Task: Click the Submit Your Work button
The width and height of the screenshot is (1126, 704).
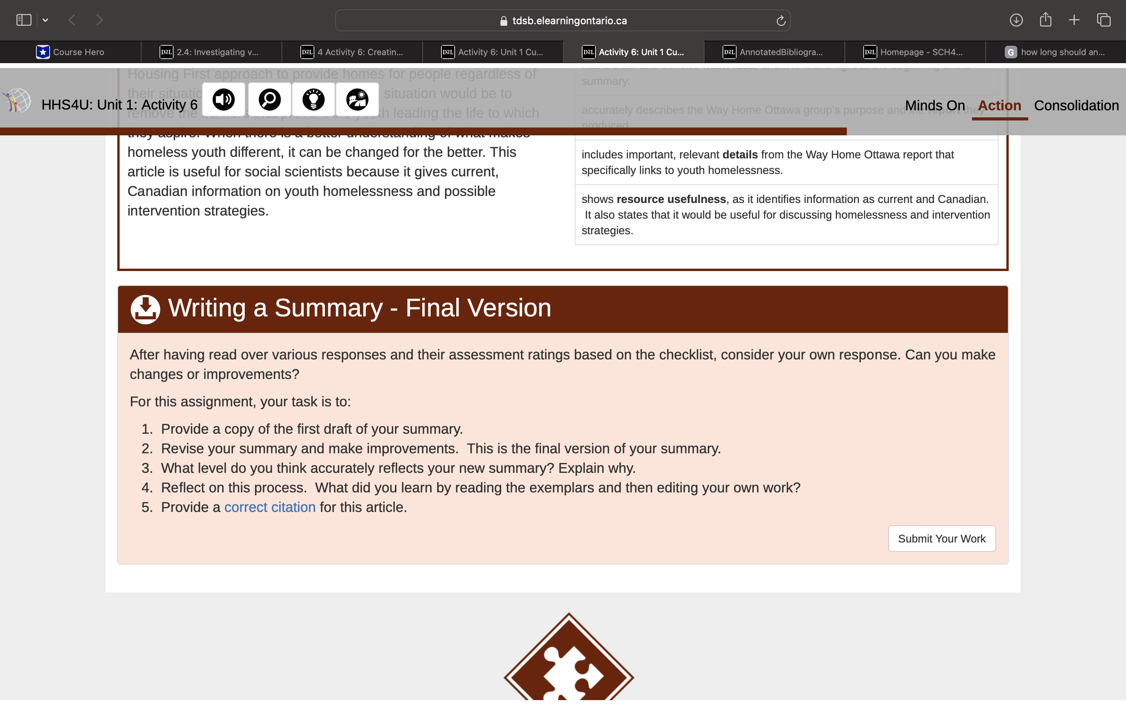Action: pos(941,538)
